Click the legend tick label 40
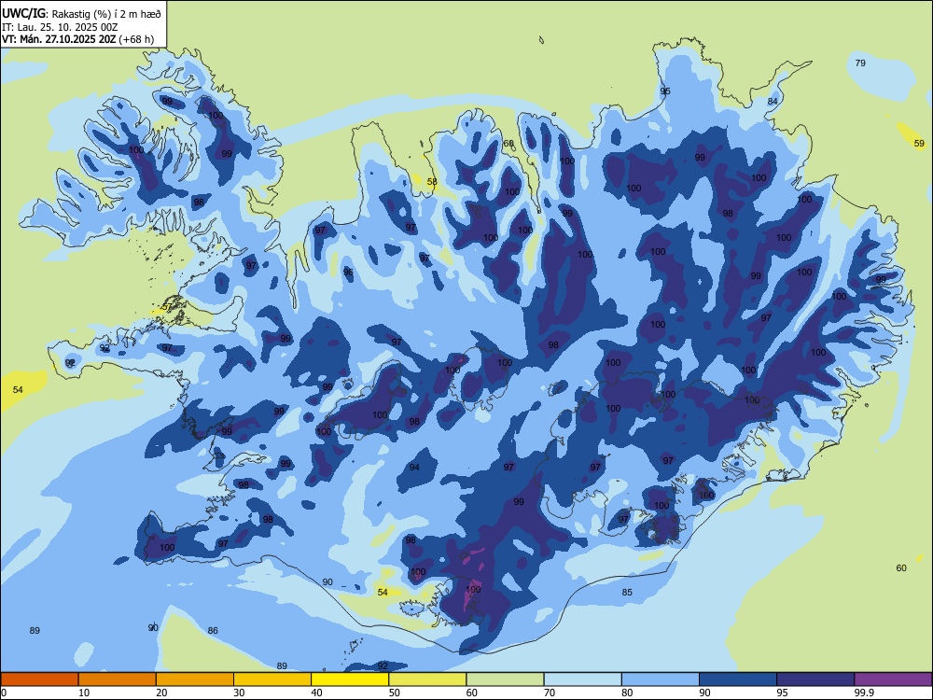The height and width of the screenshot is (700, 933). pos(316,693)
